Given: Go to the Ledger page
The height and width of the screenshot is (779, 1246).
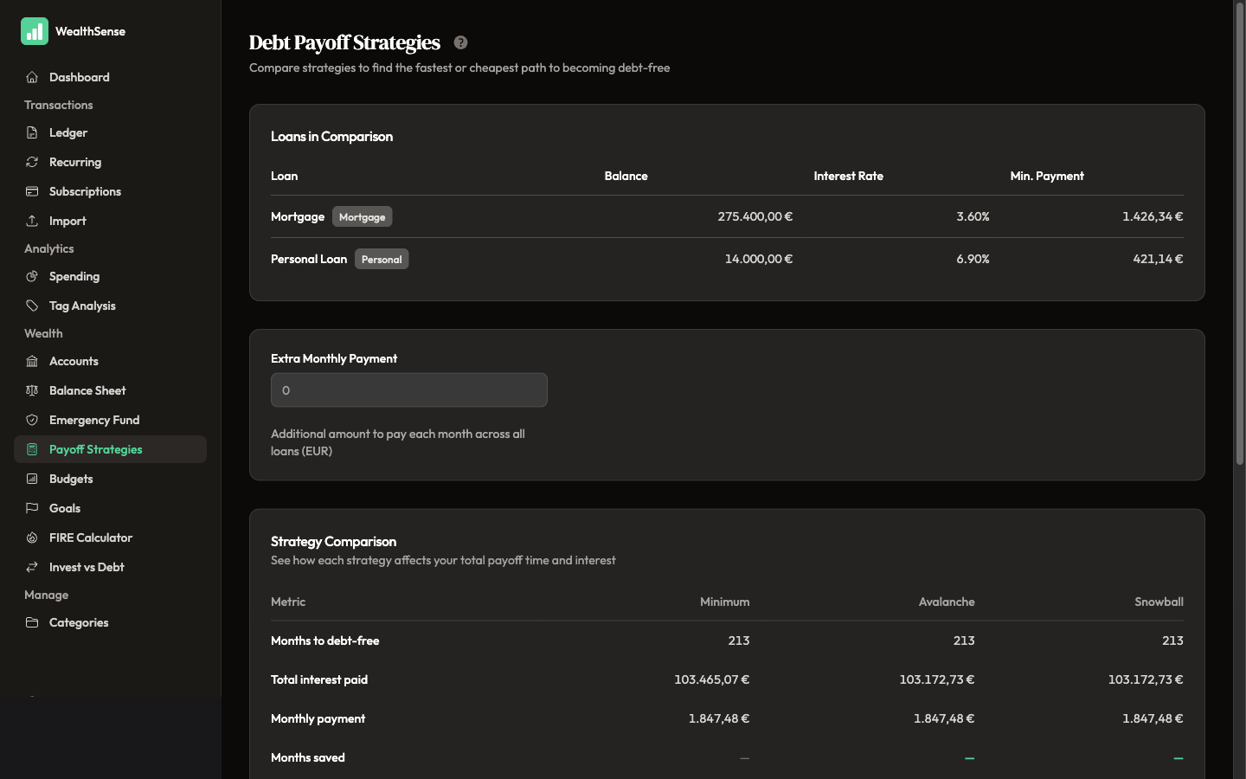Looking at the screenshot, I should [x=110, y=132].
